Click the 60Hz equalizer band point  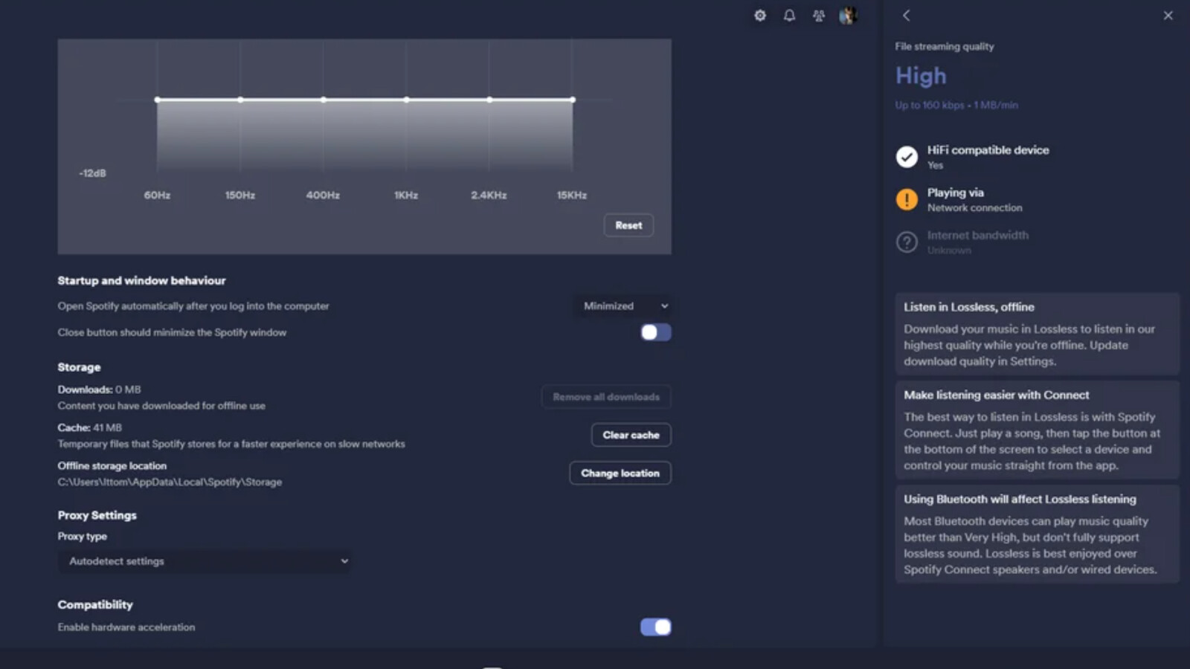point(157,100)
